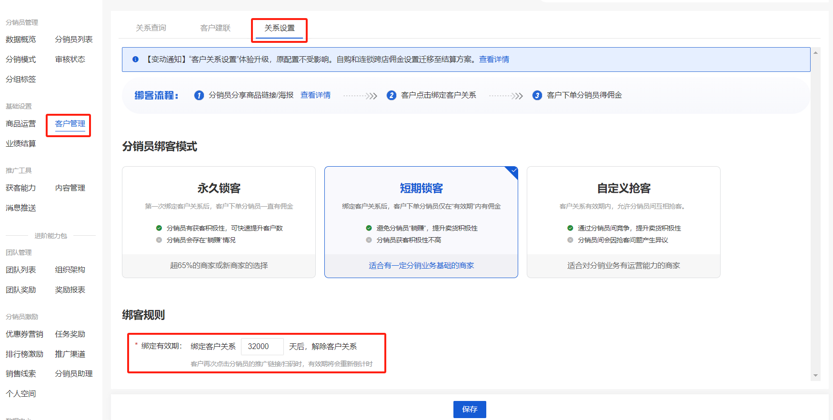
Task: Click gray cross icon beside 分销员间会因抢客问题产生异议
Action: [x=570, y=240]
